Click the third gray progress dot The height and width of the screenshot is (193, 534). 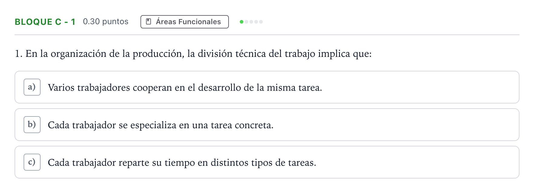click(251, 22)
